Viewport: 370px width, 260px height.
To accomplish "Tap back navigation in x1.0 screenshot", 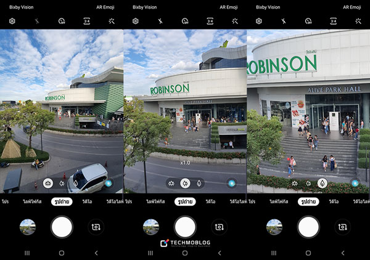I will point(220,253).
